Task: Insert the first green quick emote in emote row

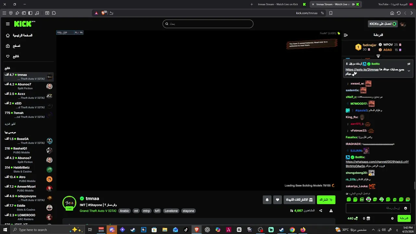Action: (349, 199)
